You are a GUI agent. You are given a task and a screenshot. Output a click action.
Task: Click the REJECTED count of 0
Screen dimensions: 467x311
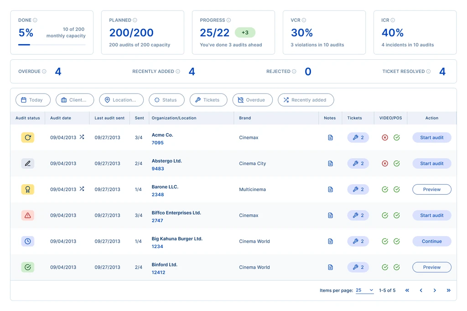pos(308,72)
